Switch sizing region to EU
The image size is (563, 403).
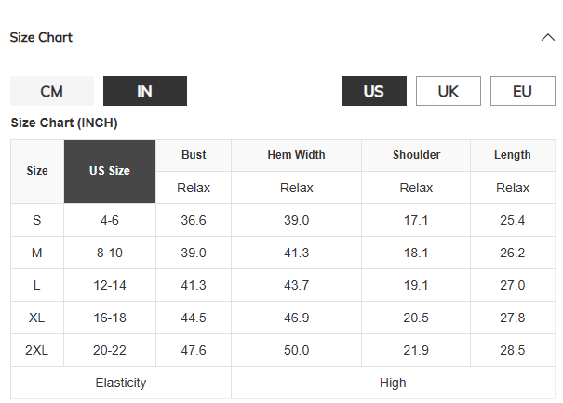pyautogui.click(x=522, y=91)
